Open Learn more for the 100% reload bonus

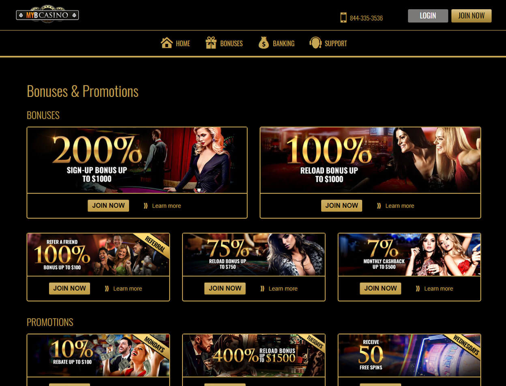click(x=399, y=206)
